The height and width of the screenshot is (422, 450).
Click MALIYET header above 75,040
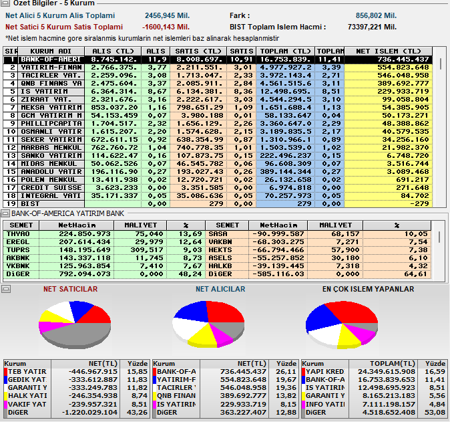[x=140, y=225]
